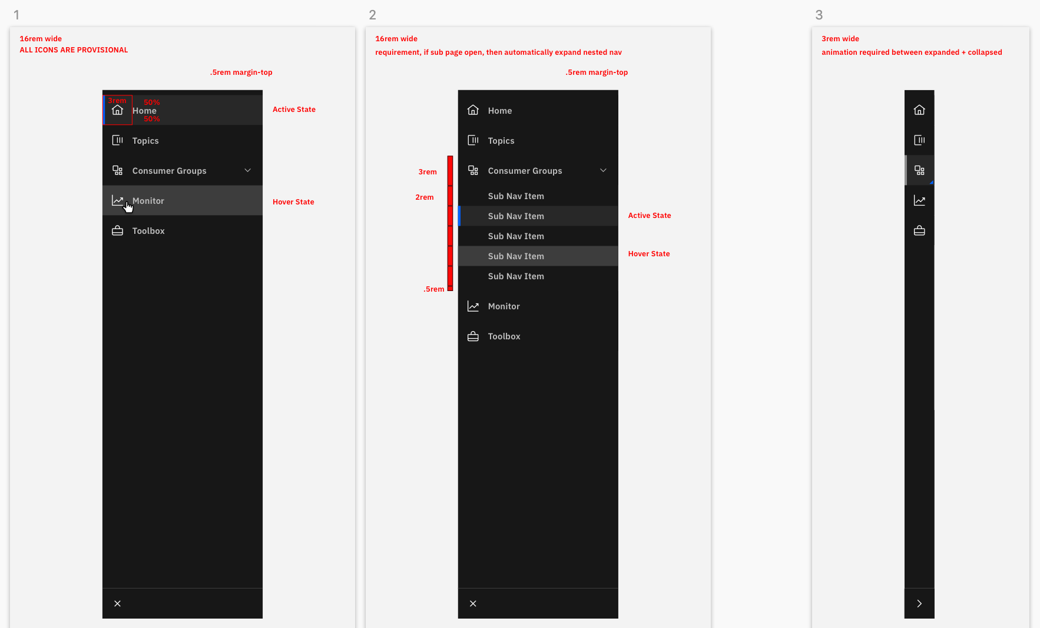Close sidebar 2 with the X button
The width and height of the screenshot is (1040, 628).
[x=473, y=603]
